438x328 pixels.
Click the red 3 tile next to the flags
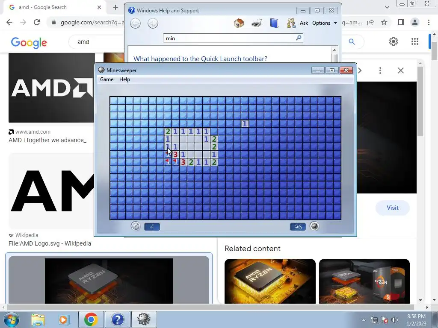(x=175, y=154)
